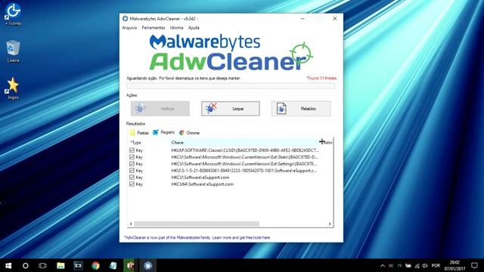Close the AdwCleaner window
This screenshot has width=484, height=272.
(334, 19)
